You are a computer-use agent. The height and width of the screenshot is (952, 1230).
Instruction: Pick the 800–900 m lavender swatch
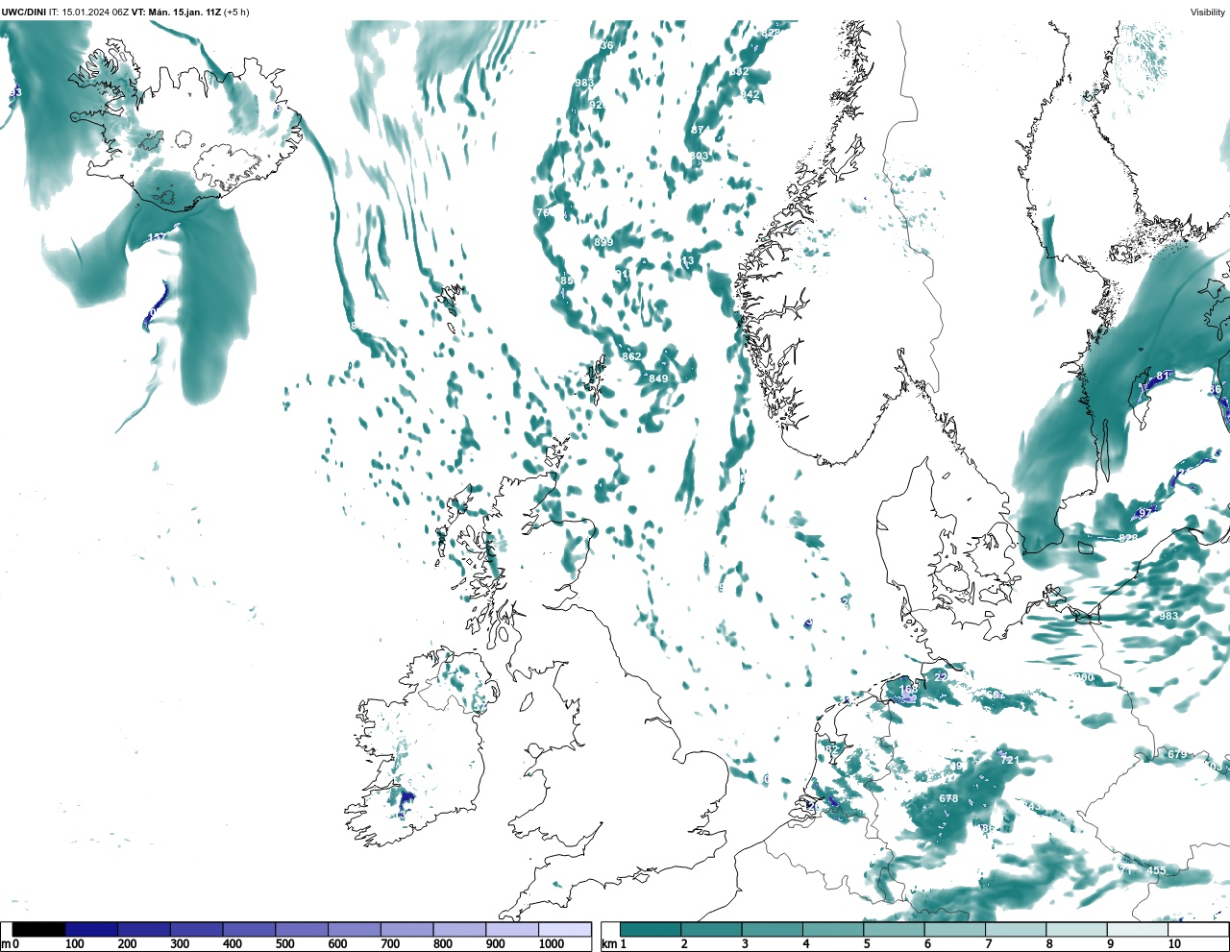click(459, 930)
